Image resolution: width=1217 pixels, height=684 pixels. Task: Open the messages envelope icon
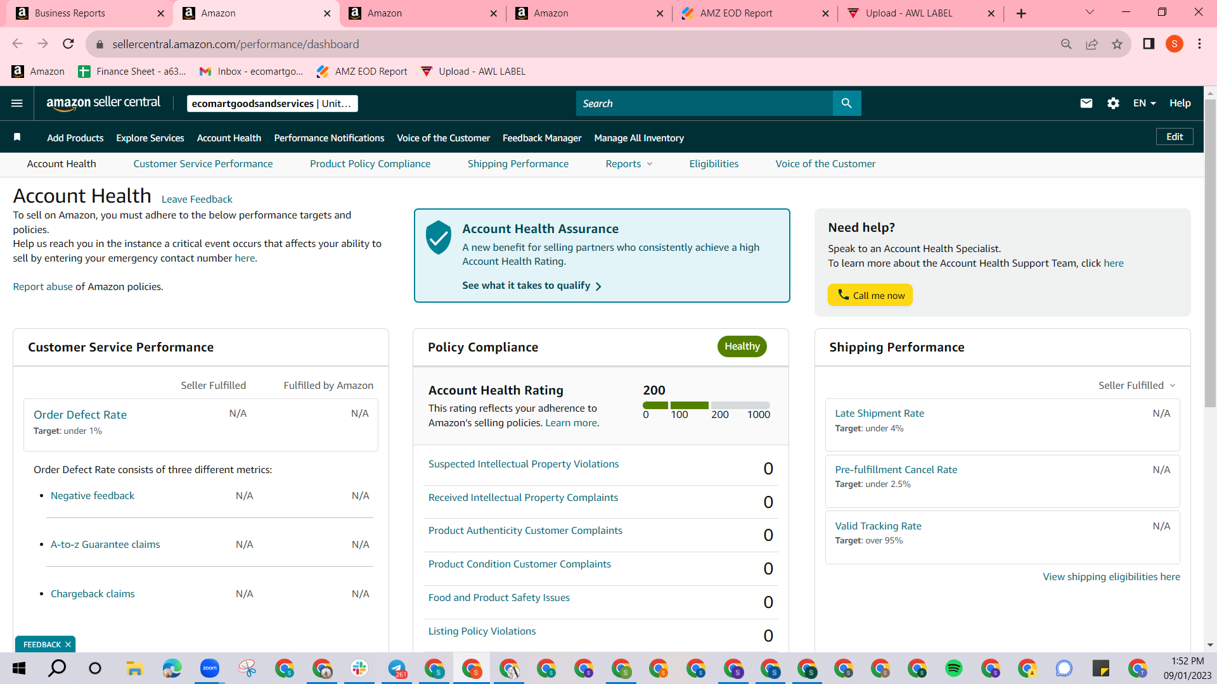tap(1086, 103)
